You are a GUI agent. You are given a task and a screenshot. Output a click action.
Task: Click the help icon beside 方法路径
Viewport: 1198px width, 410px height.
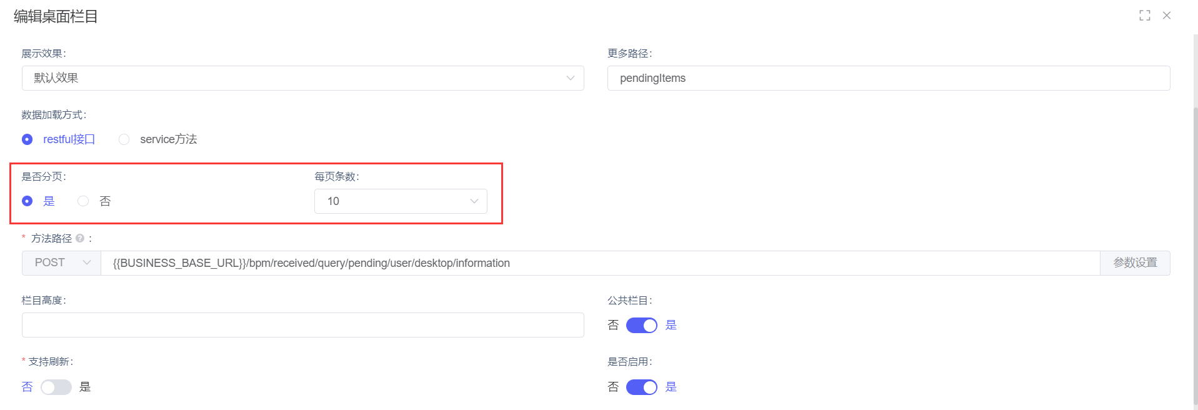click(x=80, y=238)
